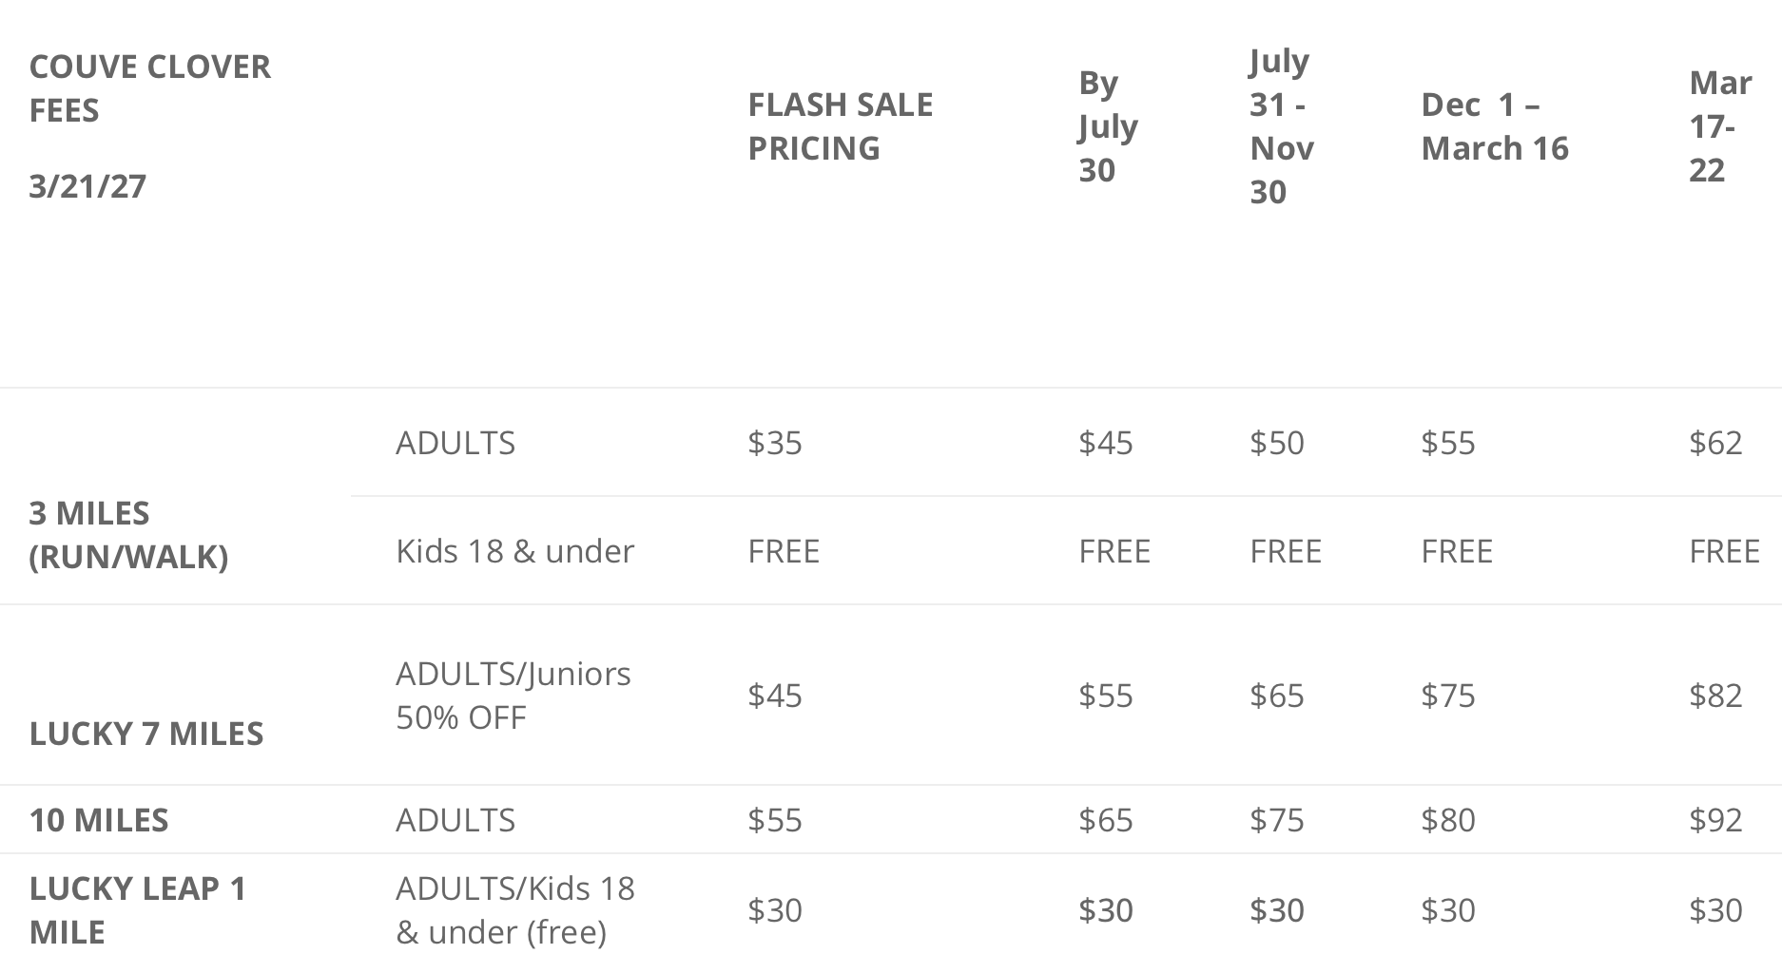Screen dimensions: 1782x954
Task: Click the $80 price in 10 Miles row
Action: point(1447,820)
